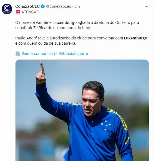
Task: Open the tweet via the 8 h timestamp
Action: click(x=77, y=6)
